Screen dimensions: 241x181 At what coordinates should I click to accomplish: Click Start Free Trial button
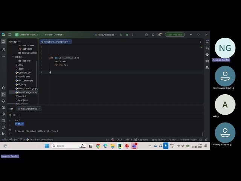pyautogui.click(x=175, y=35)
